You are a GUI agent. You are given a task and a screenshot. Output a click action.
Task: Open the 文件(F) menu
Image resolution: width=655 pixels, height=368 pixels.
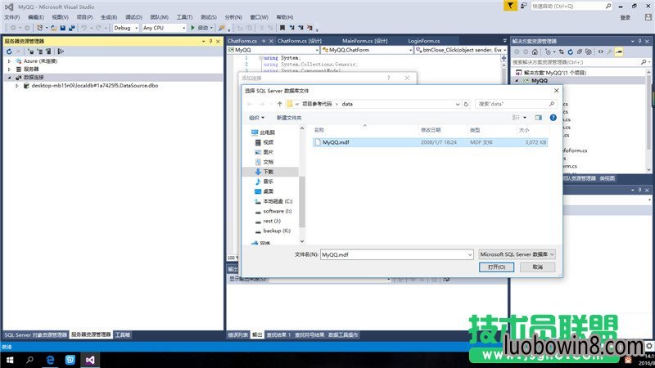[12, 17]
